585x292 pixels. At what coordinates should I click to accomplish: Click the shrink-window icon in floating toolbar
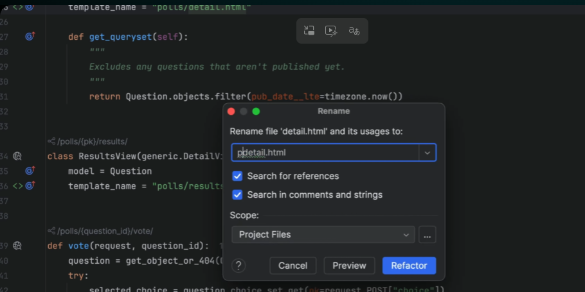pos(309,31)
